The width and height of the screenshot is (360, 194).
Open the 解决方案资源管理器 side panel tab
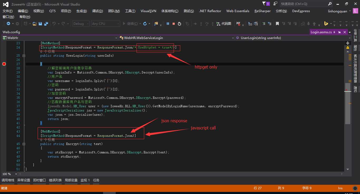355,69
